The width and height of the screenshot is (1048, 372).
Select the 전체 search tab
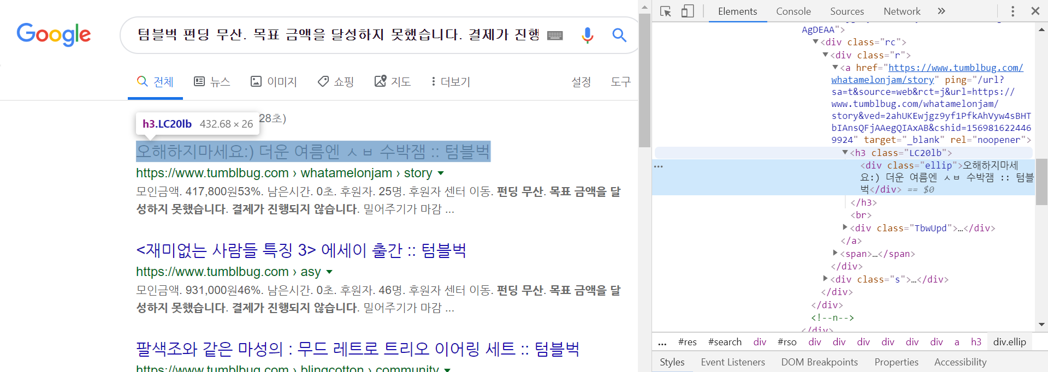[155, 82]
